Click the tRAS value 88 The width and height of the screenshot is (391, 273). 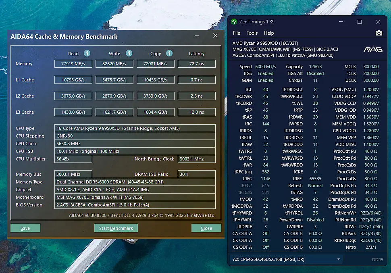(x=266, y=117)
